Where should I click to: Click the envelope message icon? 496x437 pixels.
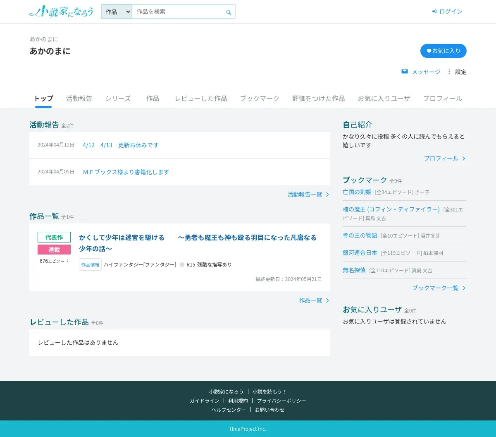pyautogui.click(x=405, y=71)
